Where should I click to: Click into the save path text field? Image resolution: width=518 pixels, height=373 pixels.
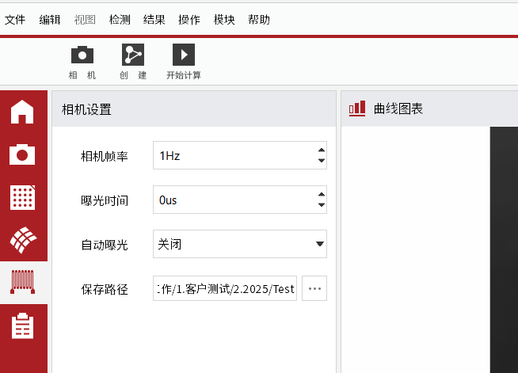(x=225, y=289)
